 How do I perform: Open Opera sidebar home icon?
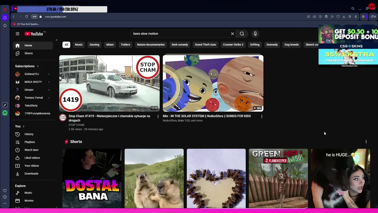[5, 17]
